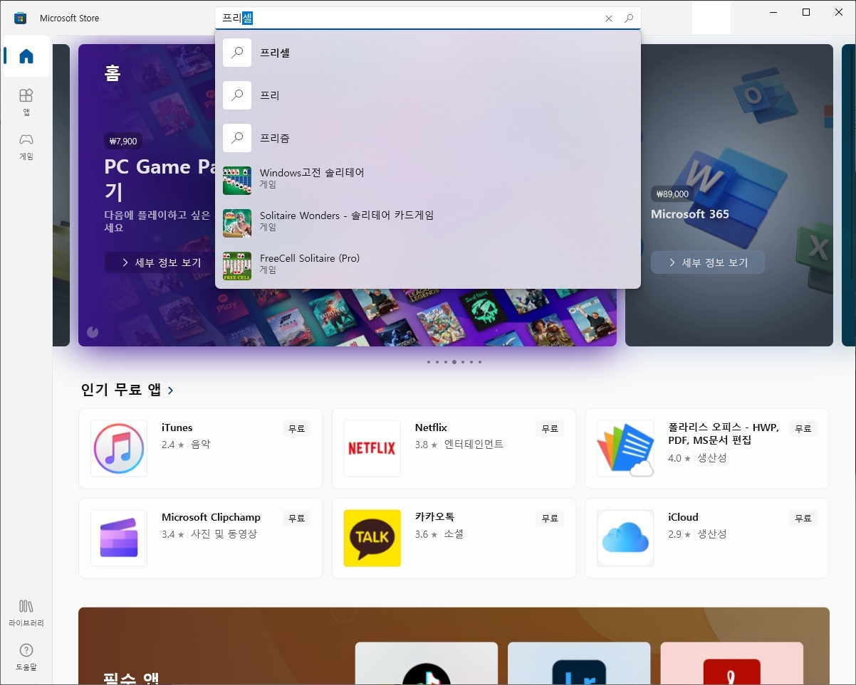This screenshot has height=685, width=856.
Task: Click the 인기 무료 앱 heading
Action: tap(121, 390)
